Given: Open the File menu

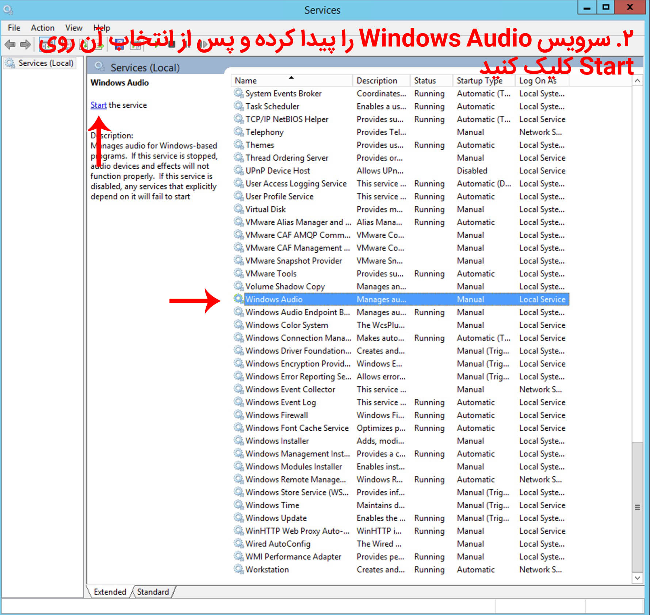Looking at the screenshot, I should click(14, 28).
